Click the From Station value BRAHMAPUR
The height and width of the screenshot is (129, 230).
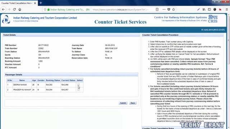click(x=44, y=52)
